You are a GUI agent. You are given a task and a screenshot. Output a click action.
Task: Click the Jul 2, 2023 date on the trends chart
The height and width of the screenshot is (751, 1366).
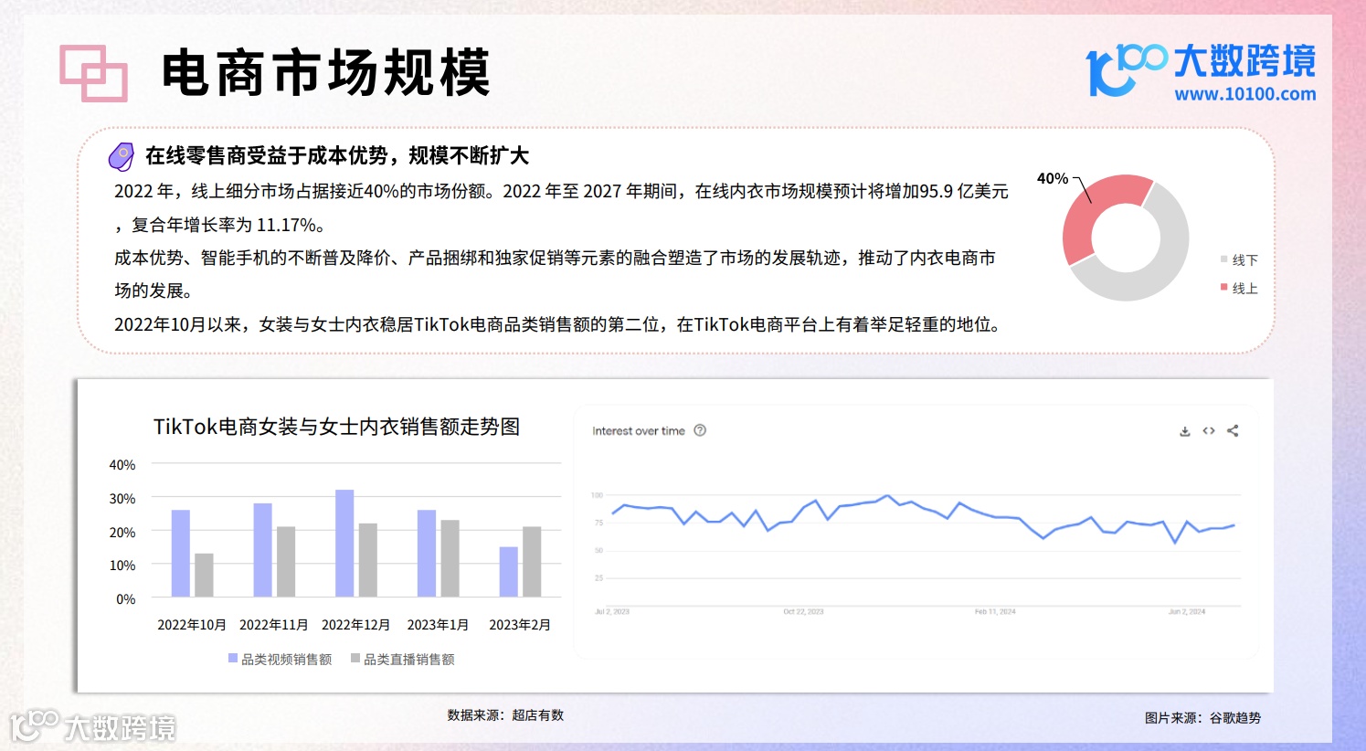(x=612, y=611)
